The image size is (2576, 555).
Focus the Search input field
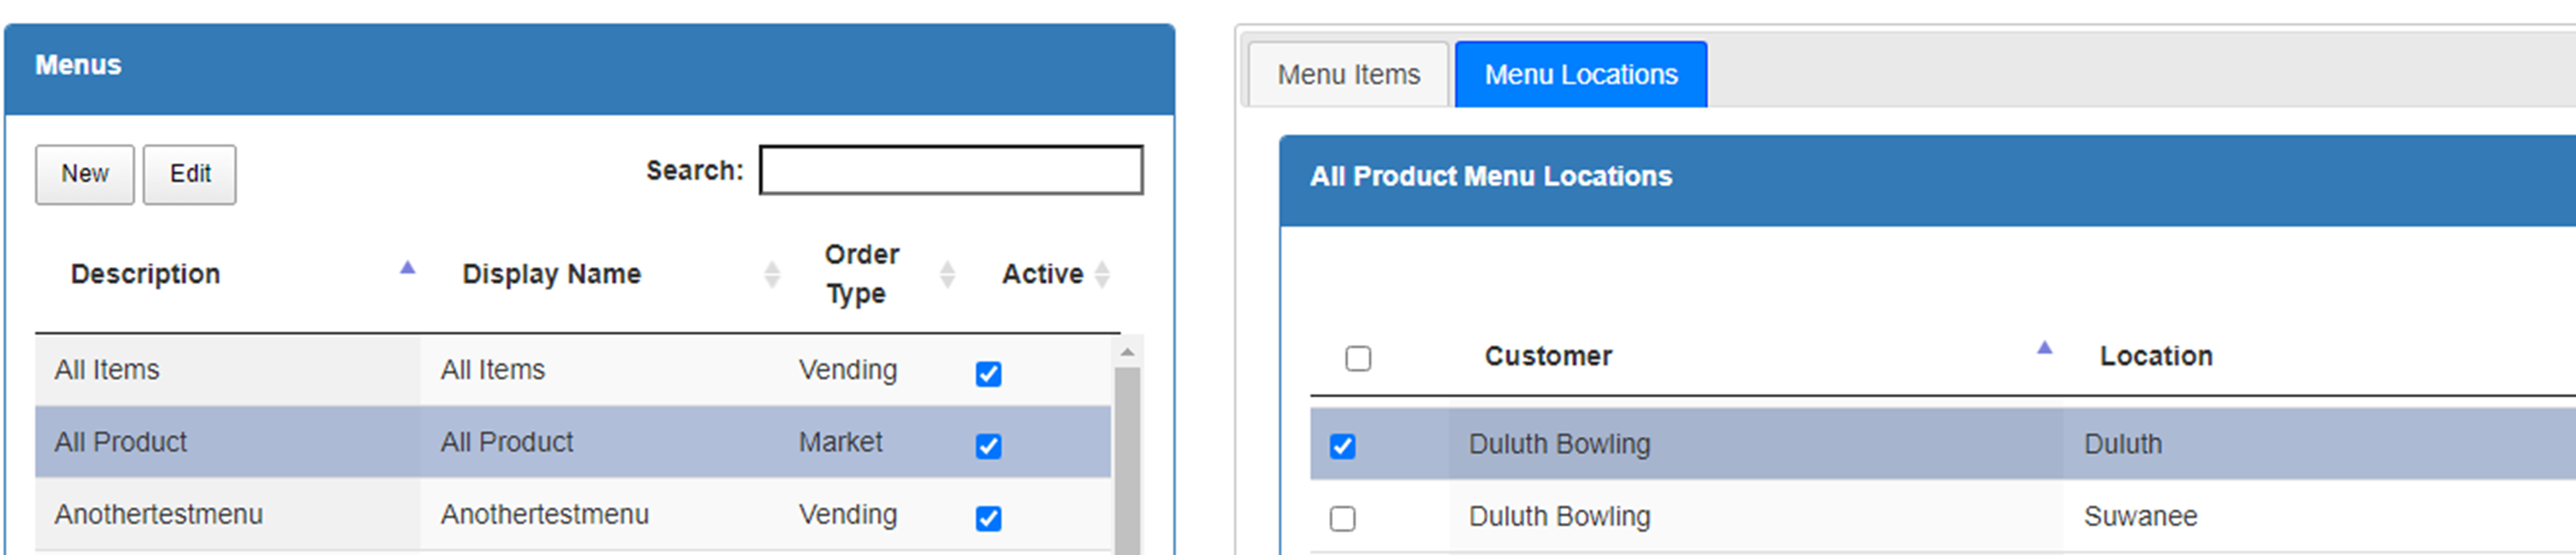point(951,170)
